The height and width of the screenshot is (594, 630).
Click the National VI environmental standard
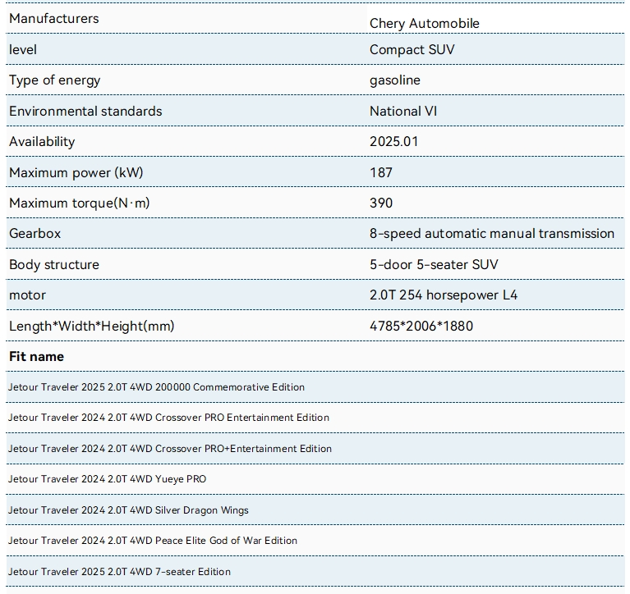(x=403, y=112)
